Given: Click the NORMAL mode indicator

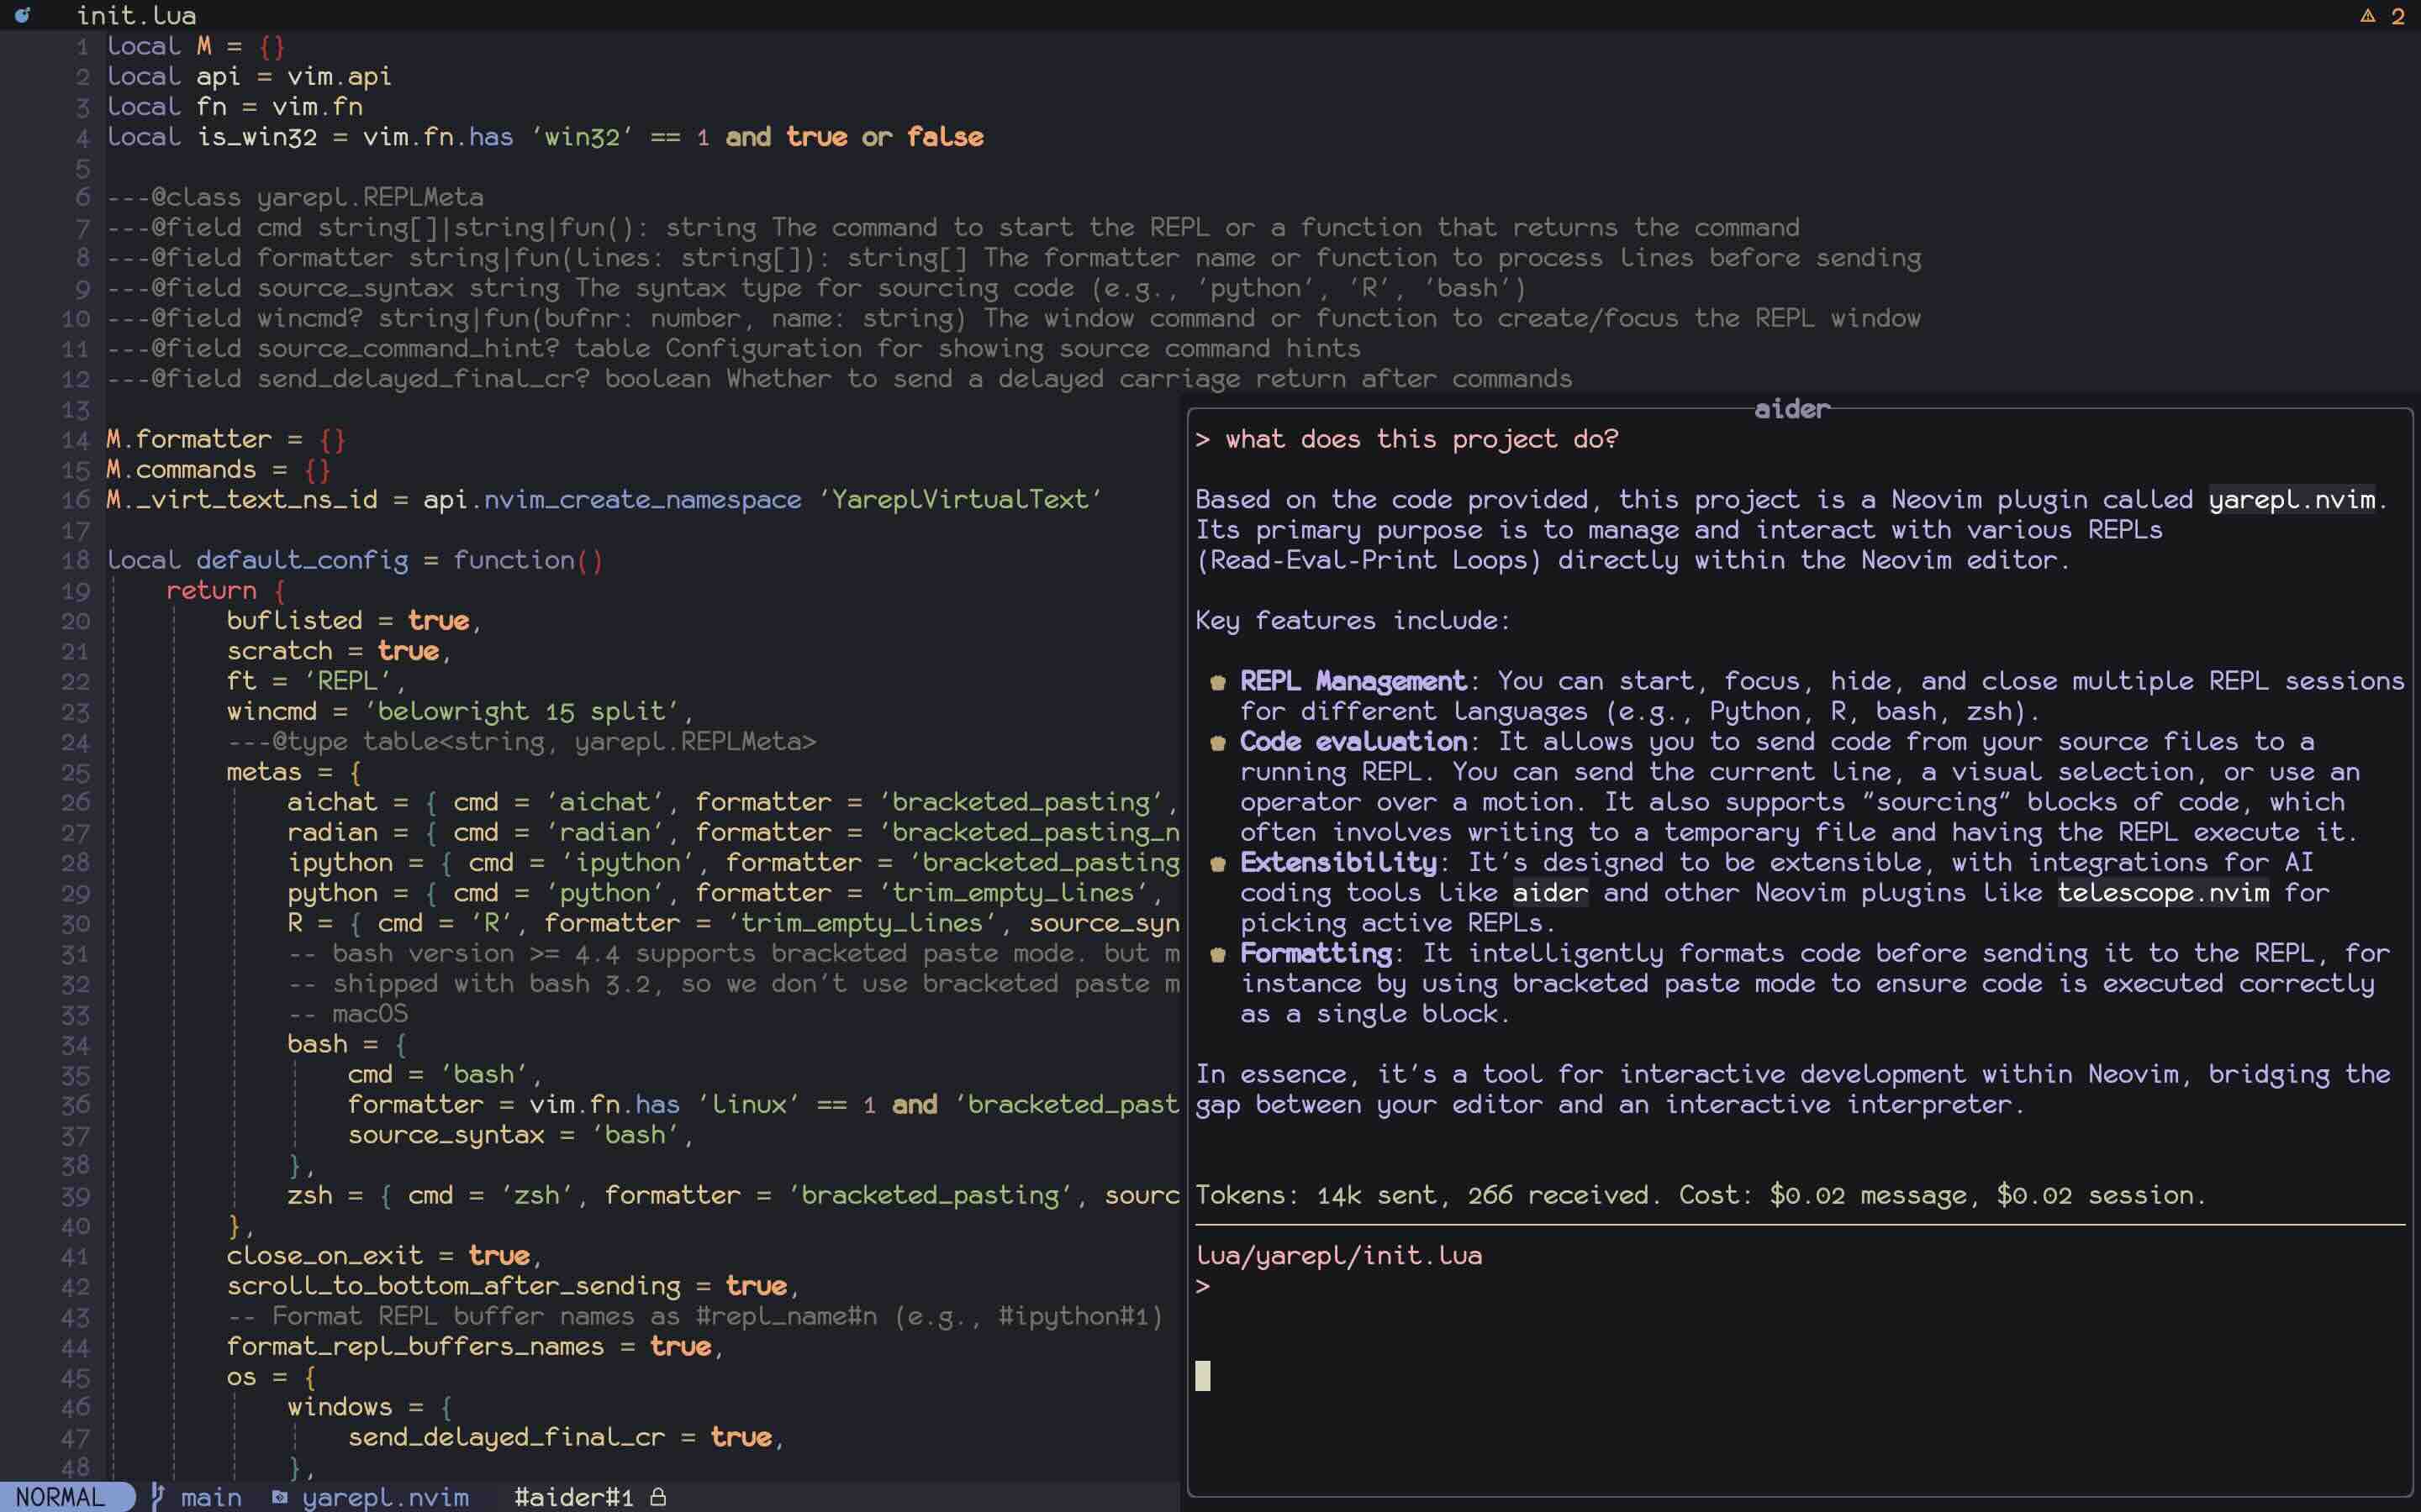Looking at the screenshot, I should (60, 1497).
